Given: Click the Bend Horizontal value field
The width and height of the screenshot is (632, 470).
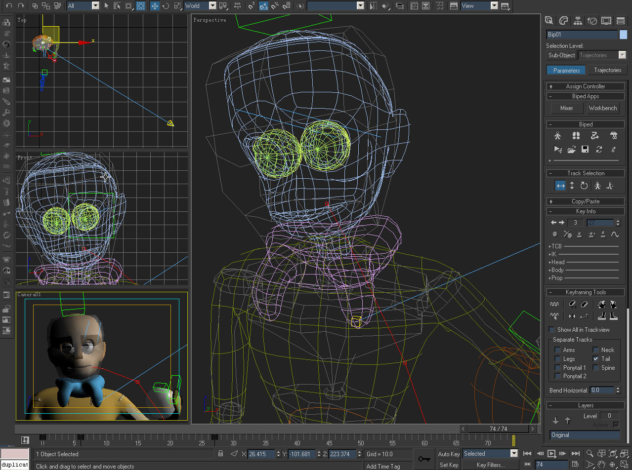Looking at the screenshot, I should point(601,390).
